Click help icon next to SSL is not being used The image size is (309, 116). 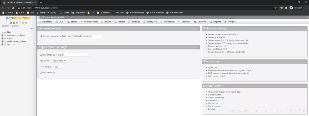pos(247,40)
